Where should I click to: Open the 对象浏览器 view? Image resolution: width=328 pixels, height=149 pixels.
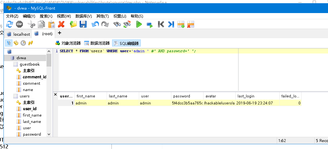click(68, 43)
